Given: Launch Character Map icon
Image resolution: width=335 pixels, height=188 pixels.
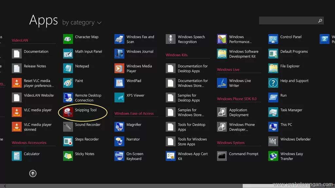Looking at the screenshot, I should point(68,39).
